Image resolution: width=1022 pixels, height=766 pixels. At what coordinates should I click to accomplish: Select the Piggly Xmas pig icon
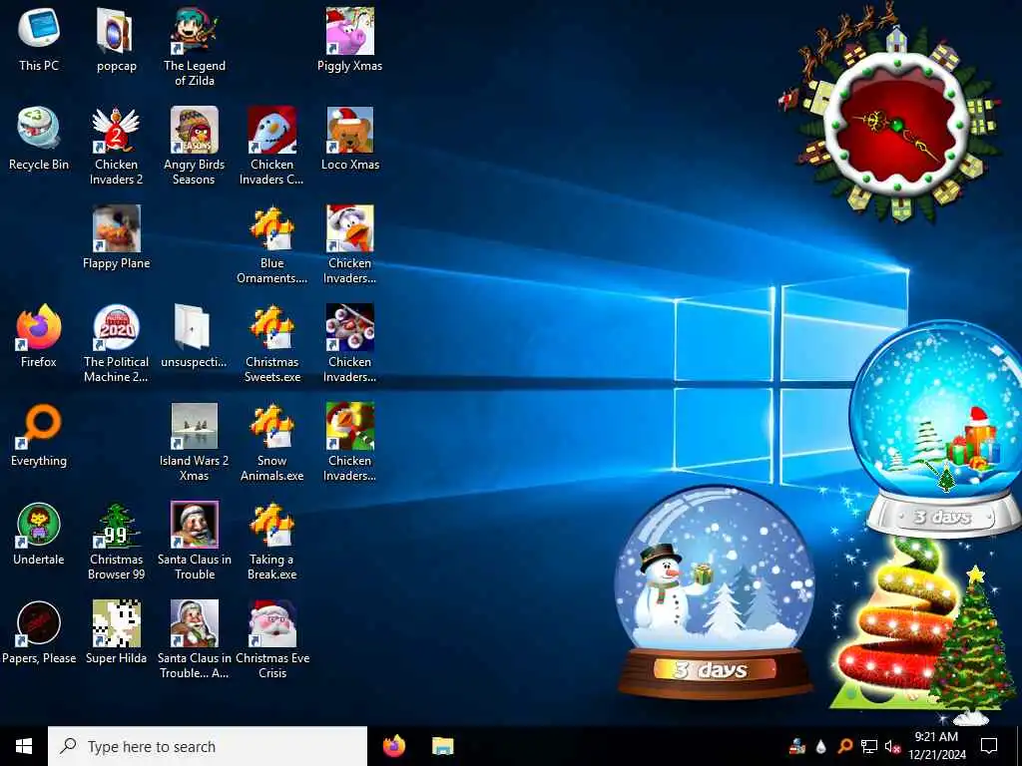tap(350, 39)
